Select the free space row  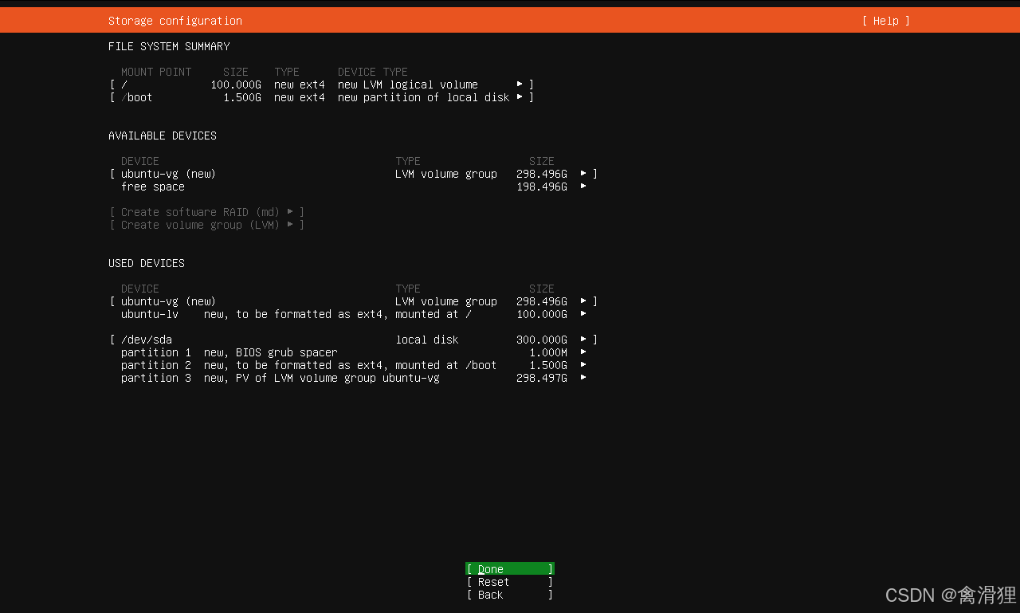354,187
